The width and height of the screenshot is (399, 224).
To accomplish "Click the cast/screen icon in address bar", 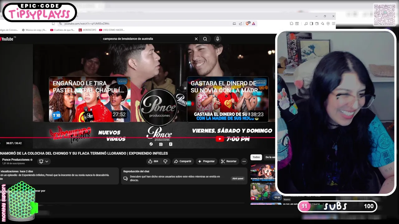I will click(x=234, y=24).
